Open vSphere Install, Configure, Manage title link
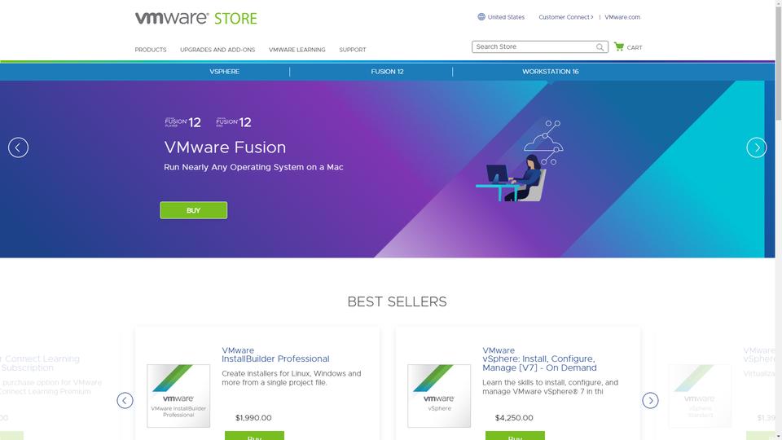Screen dimensions: 782x440 [539, 359]
